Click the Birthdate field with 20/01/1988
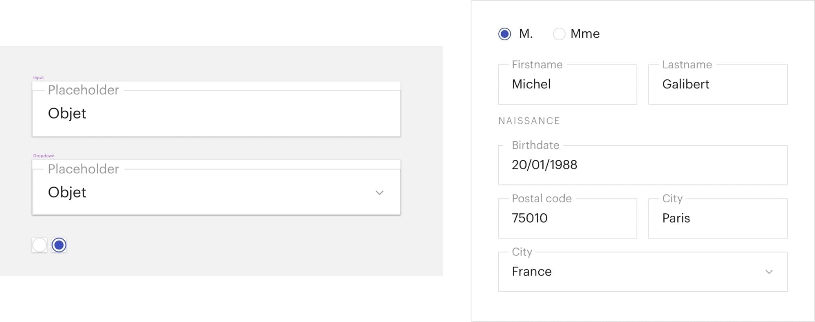 (x=643, y=165)
